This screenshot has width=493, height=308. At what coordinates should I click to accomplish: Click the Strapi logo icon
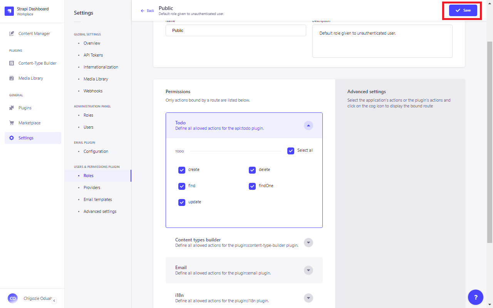(x=9, y=11)
